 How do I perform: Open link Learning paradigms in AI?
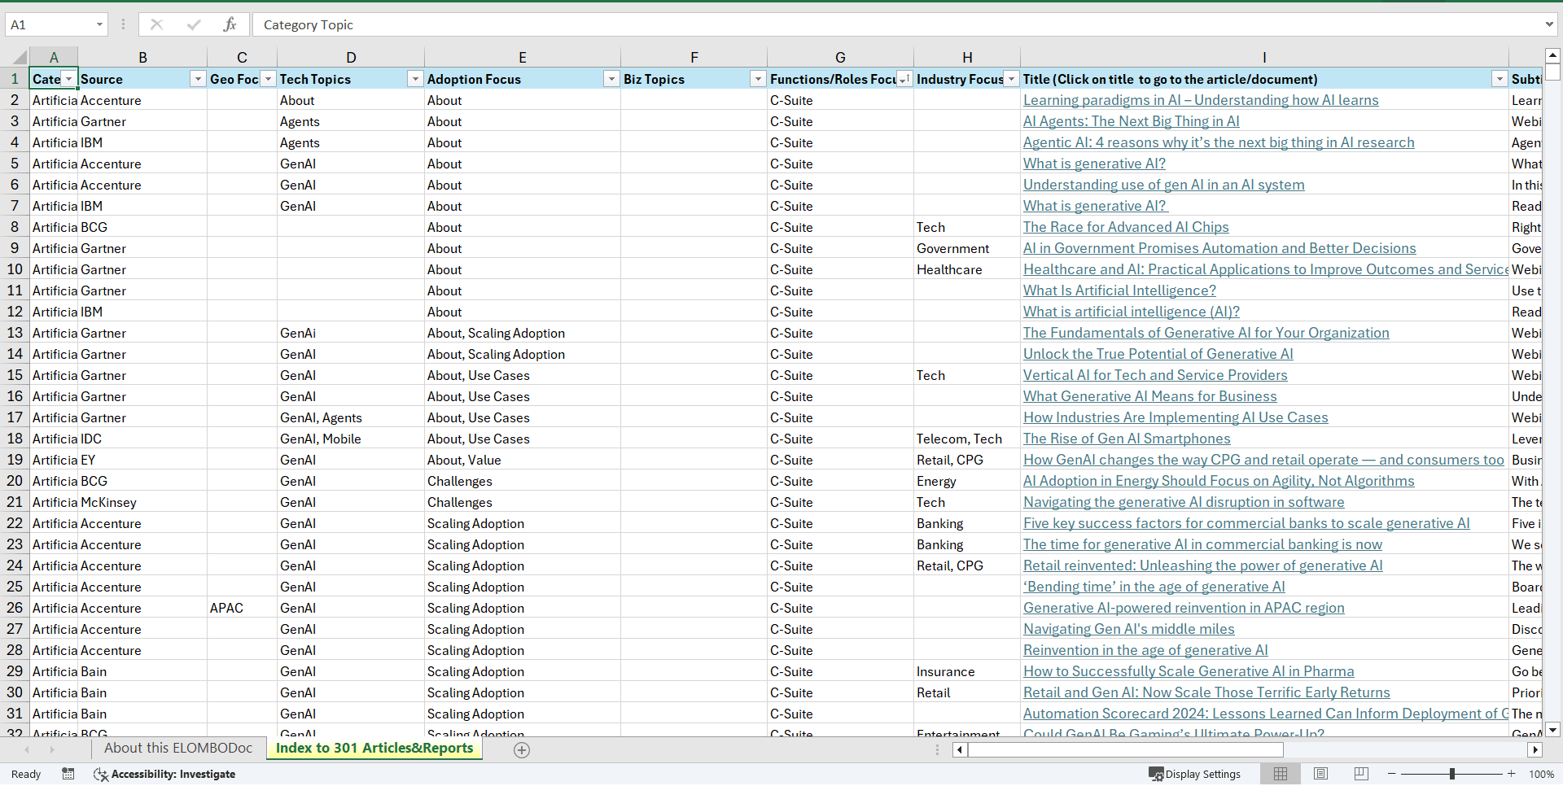(x=1201, y=100)
